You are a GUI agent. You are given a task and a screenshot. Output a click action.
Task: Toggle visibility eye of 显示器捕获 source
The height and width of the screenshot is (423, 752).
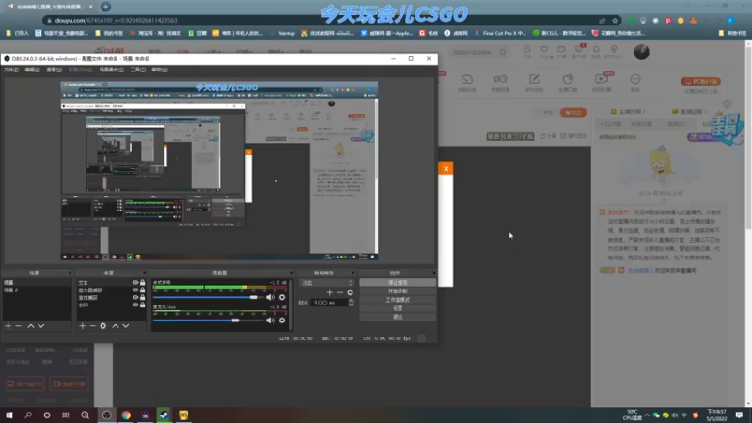tap(135, 290)
